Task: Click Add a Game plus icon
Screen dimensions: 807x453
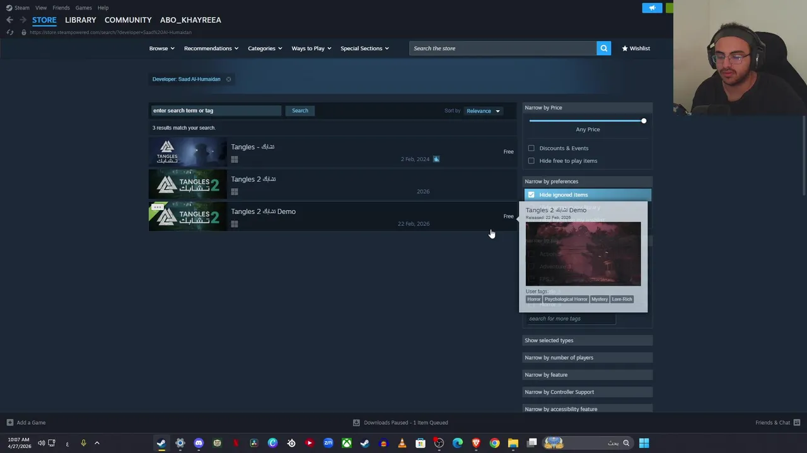Action: coord(9,423)
